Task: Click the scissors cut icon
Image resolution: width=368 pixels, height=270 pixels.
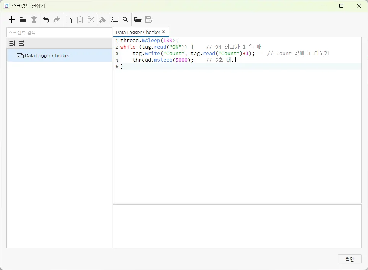Action: [91, 20]
